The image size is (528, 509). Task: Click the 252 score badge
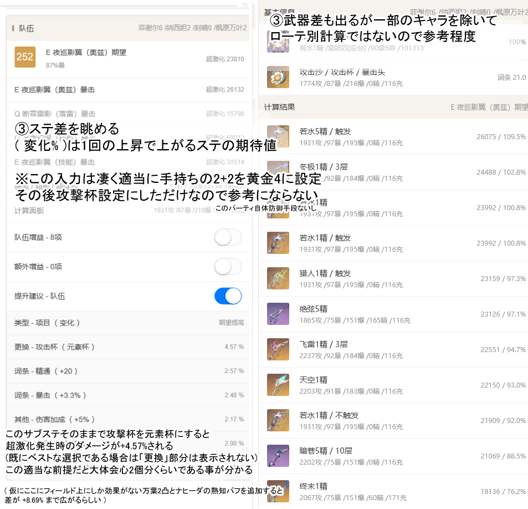tap(25, 57)
